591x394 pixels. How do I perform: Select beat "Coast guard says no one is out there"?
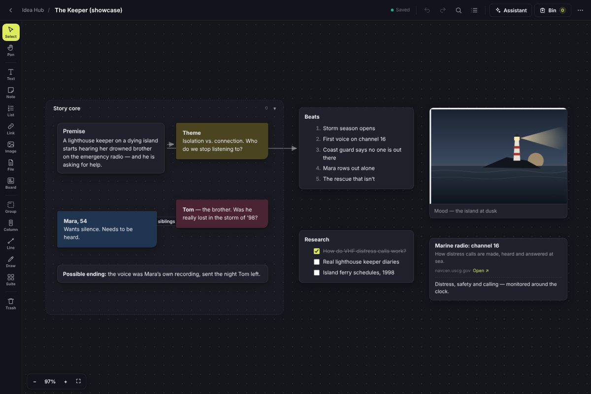click(x=362, y=154)
